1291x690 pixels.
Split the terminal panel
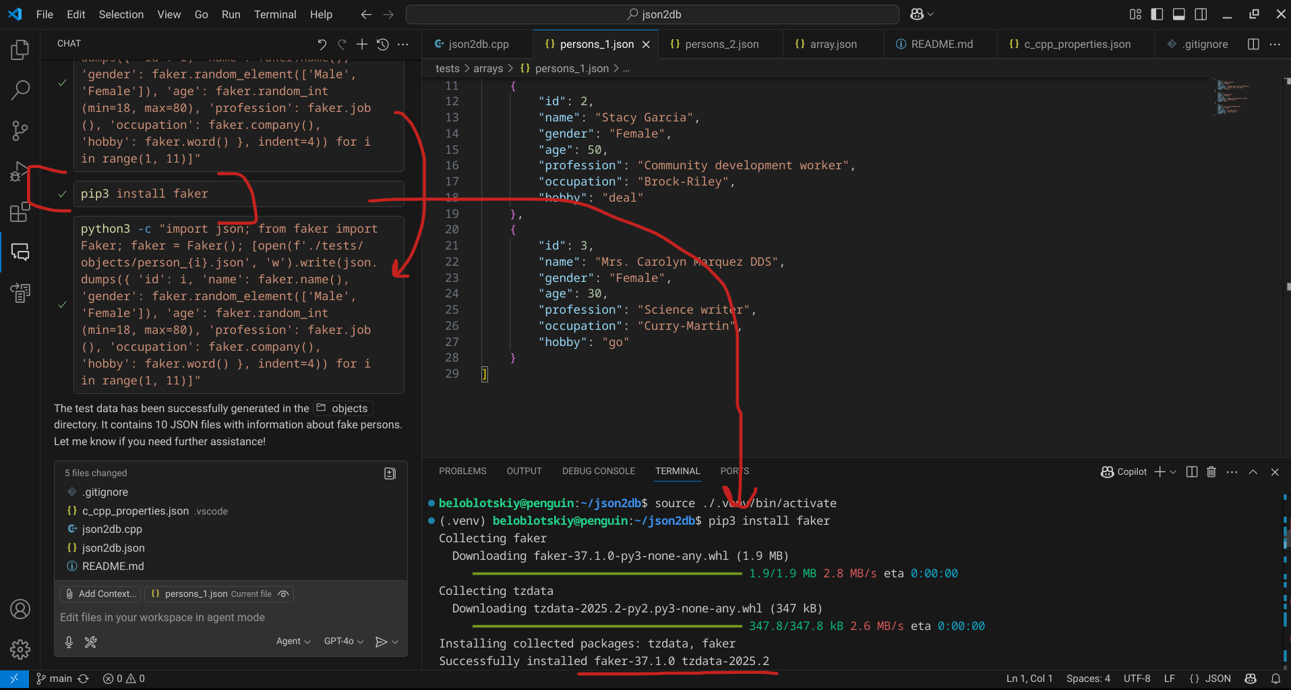pos(1191,471)
